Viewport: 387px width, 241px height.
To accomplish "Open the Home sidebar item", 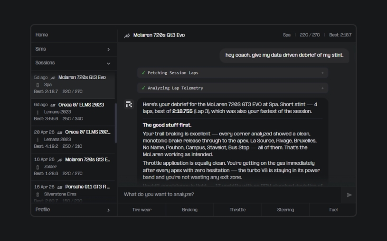I will (x=74, y=35).
